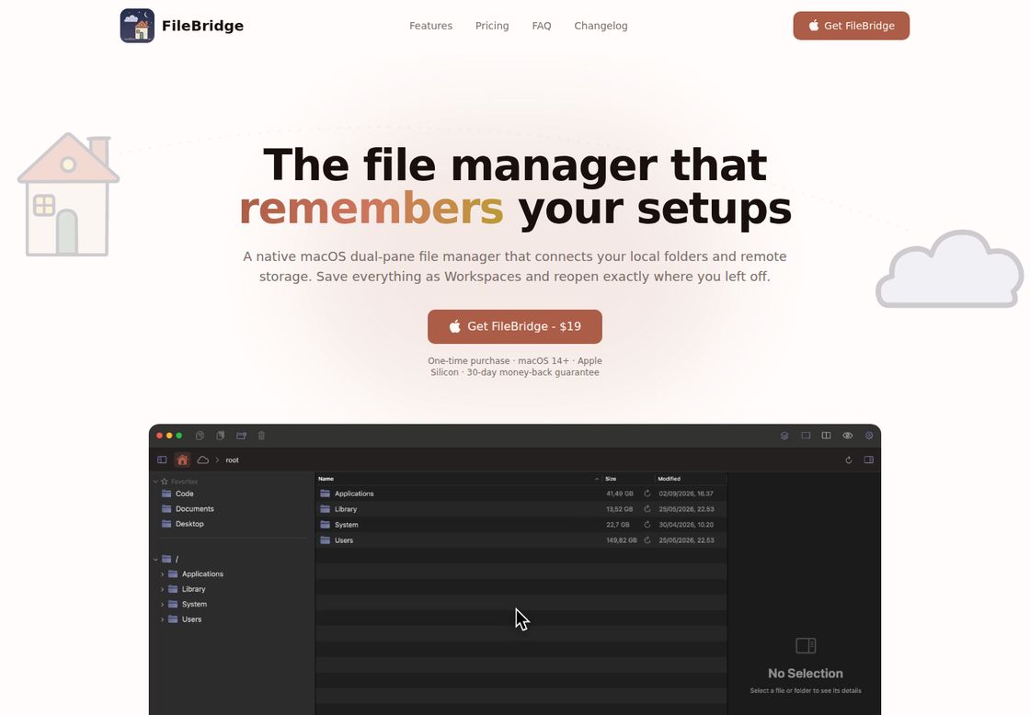Expand Applications in sidebar tree

(162, 573)
